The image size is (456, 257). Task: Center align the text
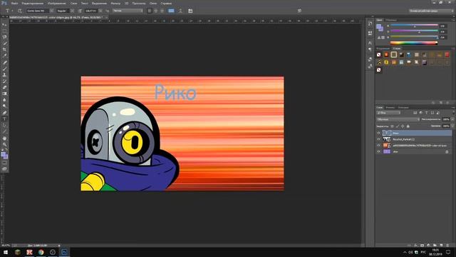pyautogui.click(x=156, y=11)
